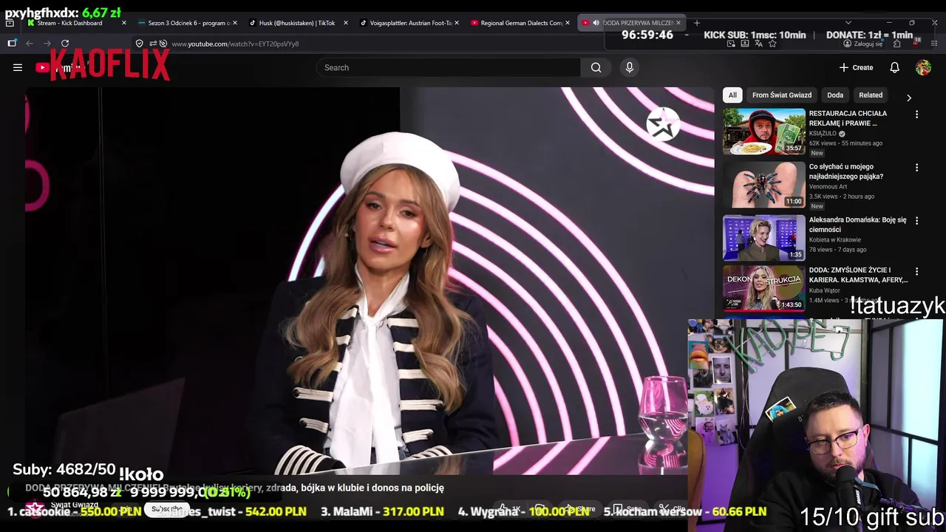Screen dimensions: 946x532
Task: Select the From Świat Gwiazd chip
Action: 781,95
